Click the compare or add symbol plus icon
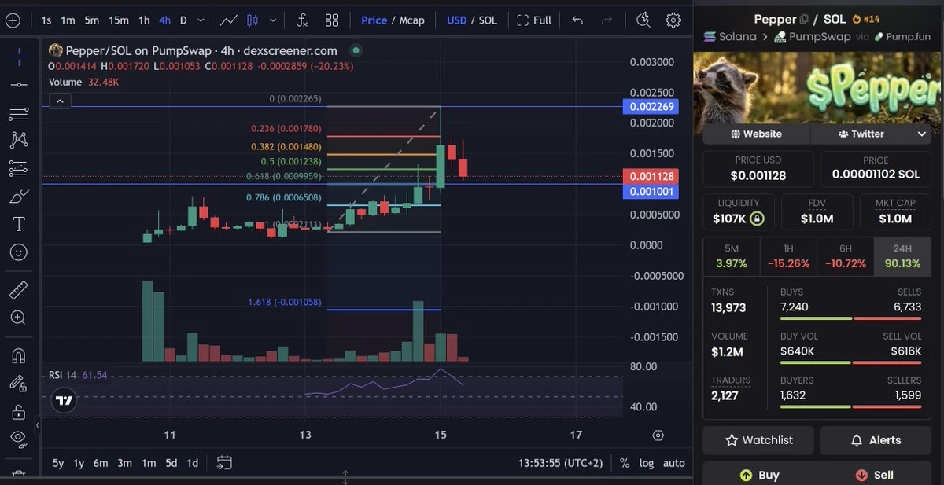This screenshot has width=944, height=485. (x=13, y=20)
